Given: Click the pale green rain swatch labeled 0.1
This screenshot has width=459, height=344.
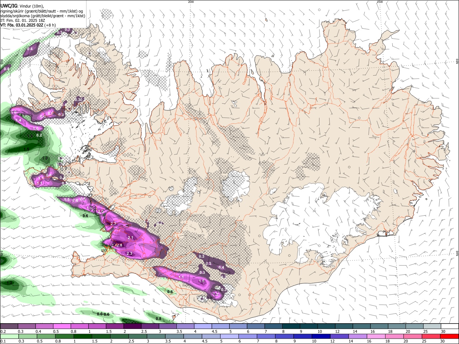Looking at the screenshot, I should click(9, 336).
